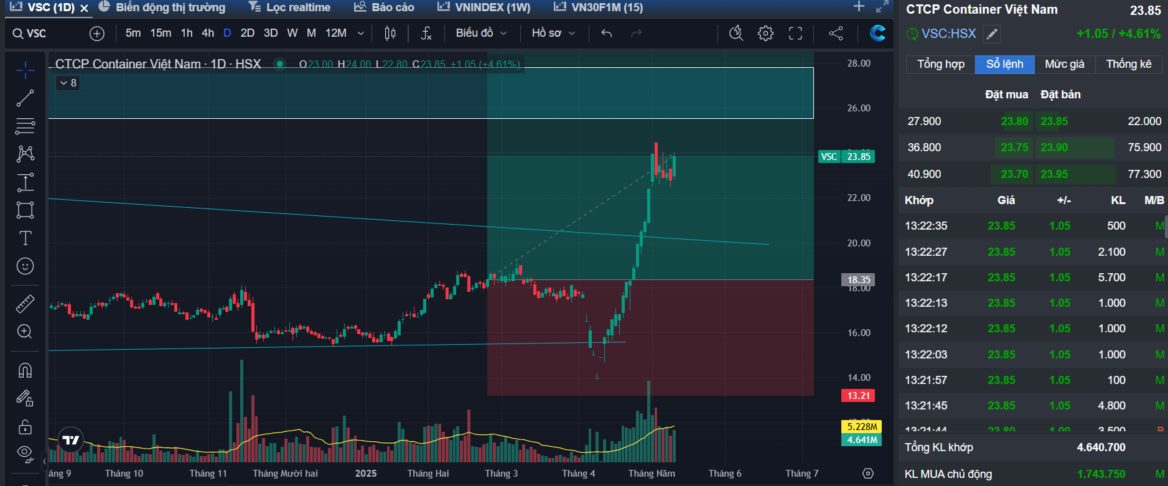Open the forecasting and measurement tool

26,182
